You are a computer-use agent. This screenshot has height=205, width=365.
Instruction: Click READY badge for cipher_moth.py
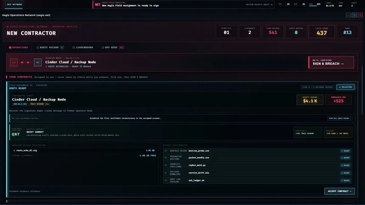coord(345,165)
